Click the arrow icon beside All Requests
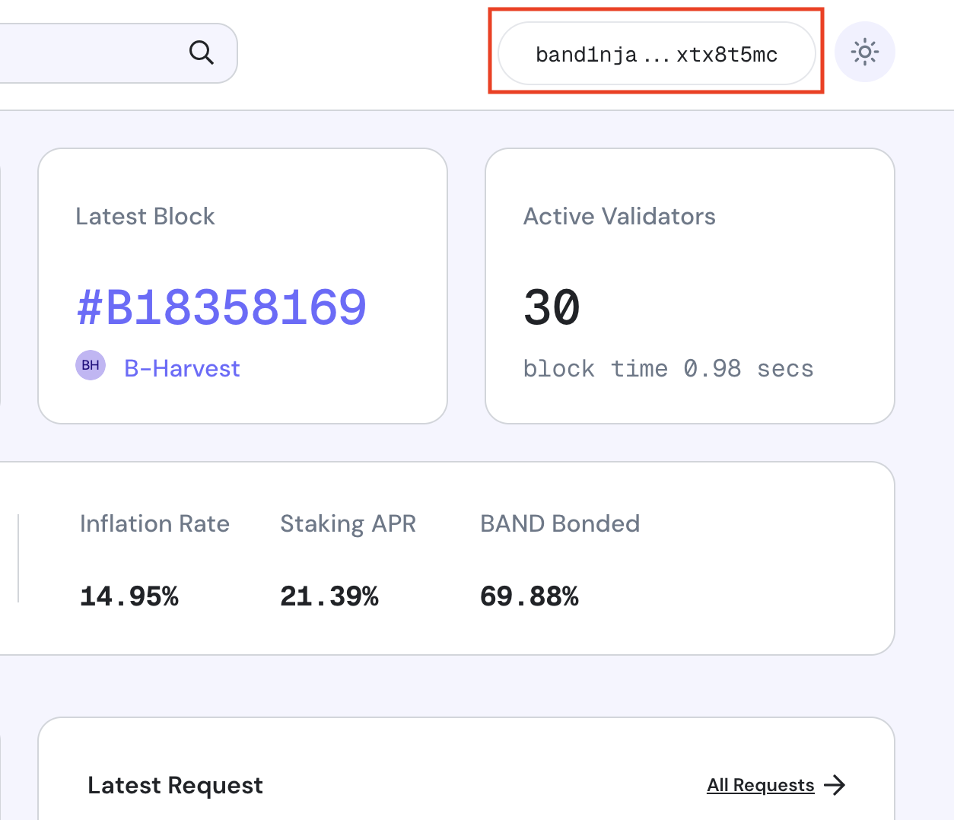The height and width of the screenshot is (820, 954). (835, 785)
